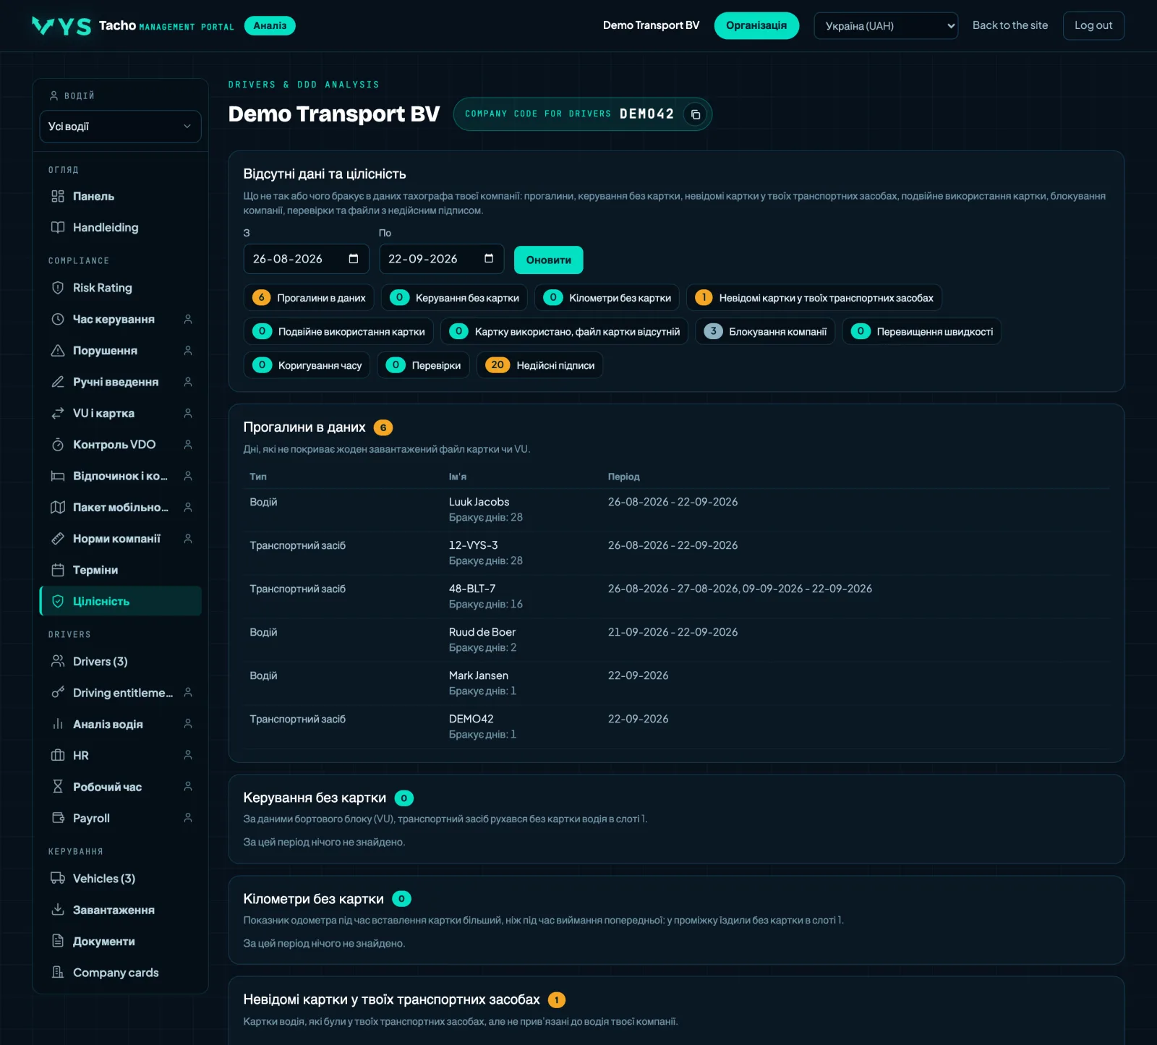Open HR in the sidebar
Viewport: 1157px width, 1045px height.
pos(120,756)
